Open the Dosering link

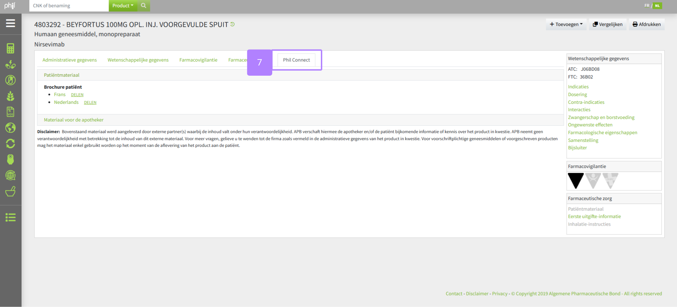(578, 94)
